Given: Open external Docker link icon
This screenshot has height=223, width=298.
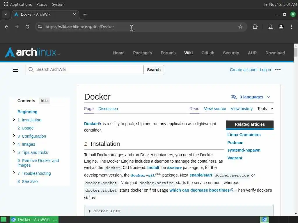Looking at the screenshot, I should tap(100, 123).
